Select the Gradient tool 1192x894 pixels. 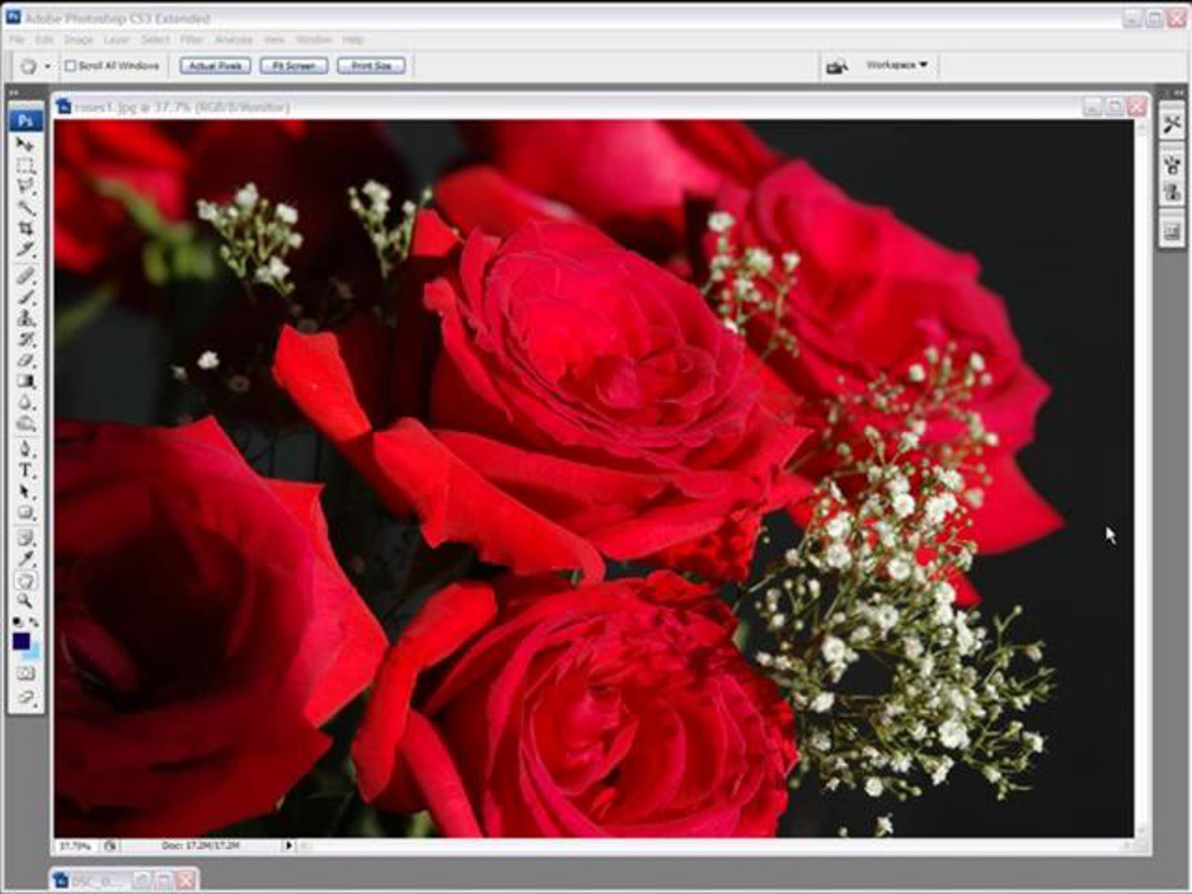(25, 381)
